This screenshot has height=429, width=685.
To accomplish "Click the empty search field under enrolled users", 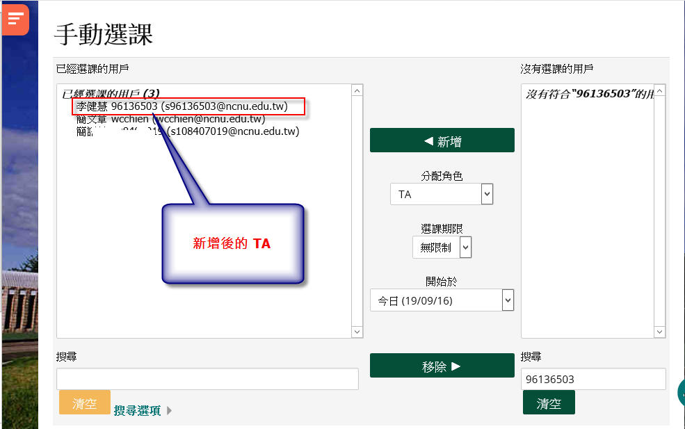I will point(207,379).
